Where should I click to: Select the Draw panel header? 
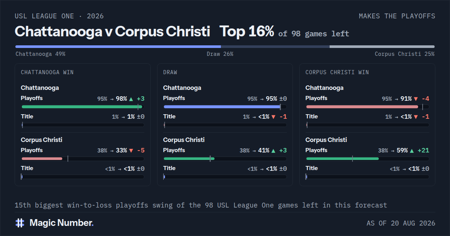click(x=170, y=72)
